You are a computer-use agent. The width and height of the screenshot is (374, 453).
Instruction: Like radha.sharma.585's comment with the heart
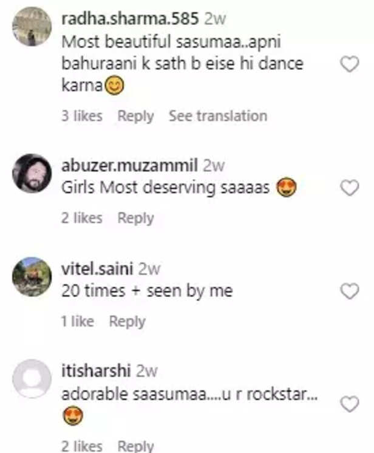pyautogui.click(x=349, y=64)
